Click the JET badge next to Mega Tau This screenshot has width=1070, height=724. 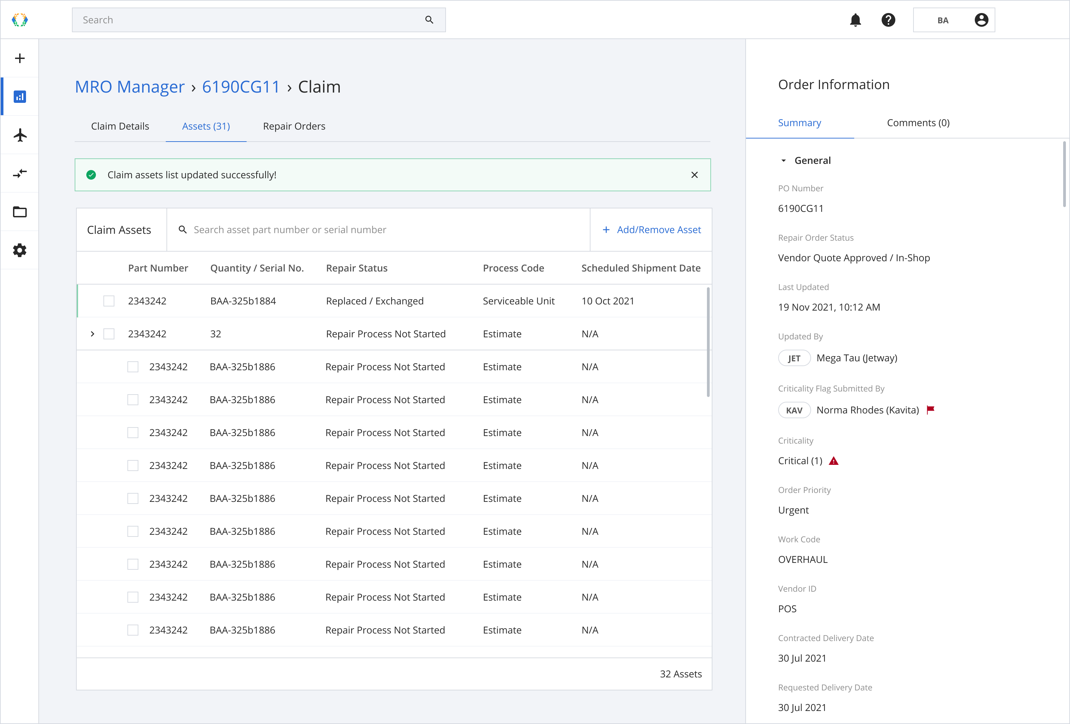[794, 358]
